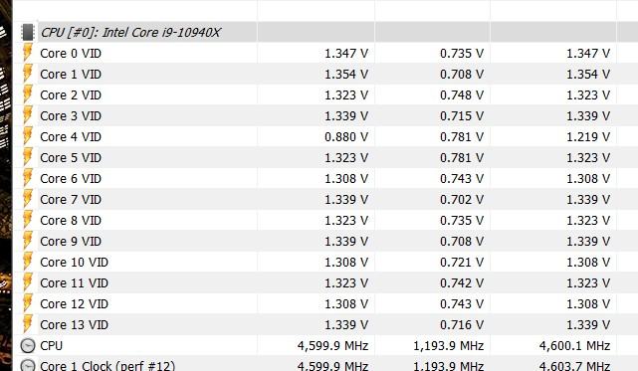This screenshot has height=371, width=638.
Task: Click the Core 9 VID label
Action: (x=71, y=242)
